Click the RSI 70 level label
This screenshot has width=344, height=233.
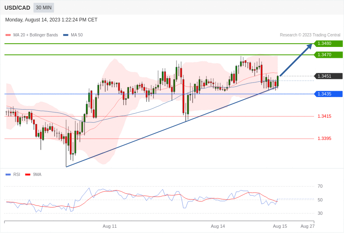coord(320,186)
